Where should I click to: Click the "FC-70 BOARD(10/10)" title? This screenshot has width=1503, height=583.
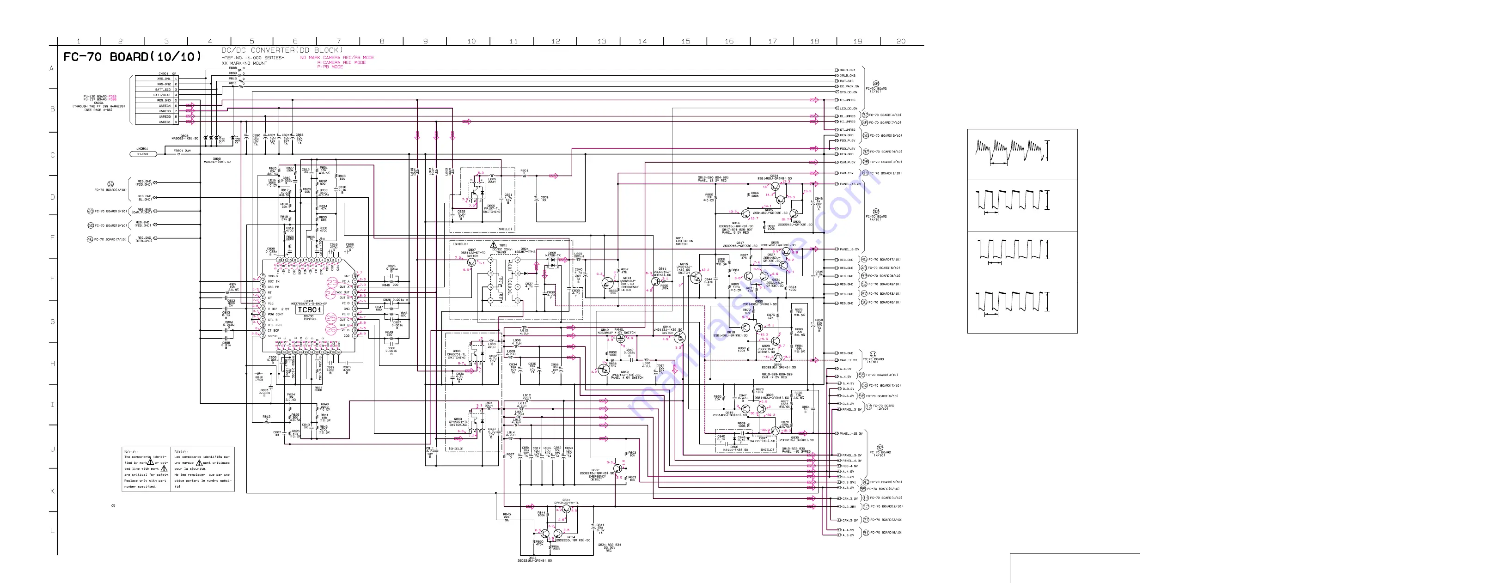[x=133, y=56]
